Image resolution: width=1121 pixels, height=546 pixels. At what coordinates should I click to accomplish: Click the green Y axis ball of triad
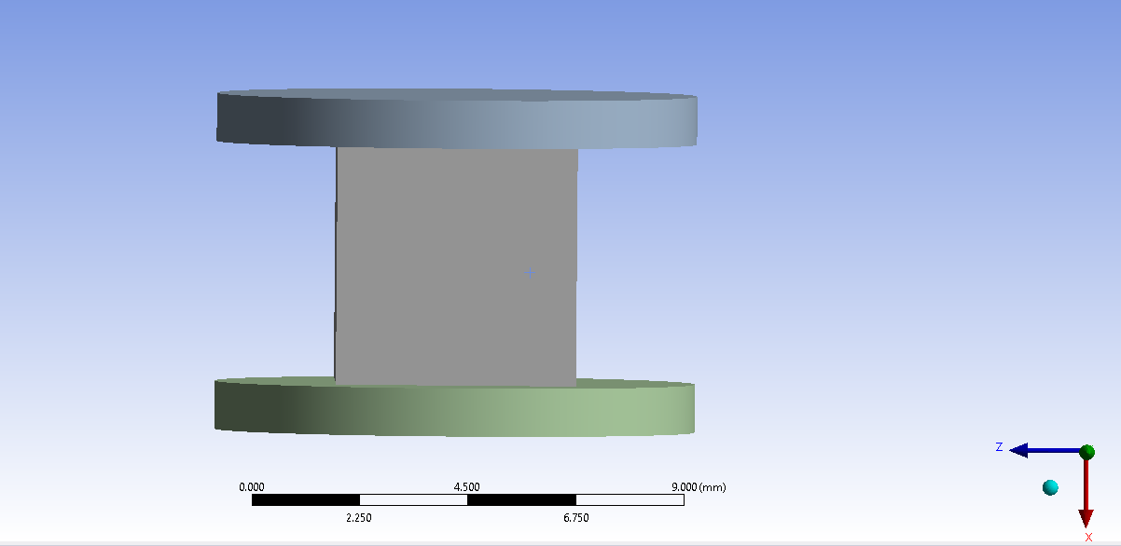point(1086,452)
